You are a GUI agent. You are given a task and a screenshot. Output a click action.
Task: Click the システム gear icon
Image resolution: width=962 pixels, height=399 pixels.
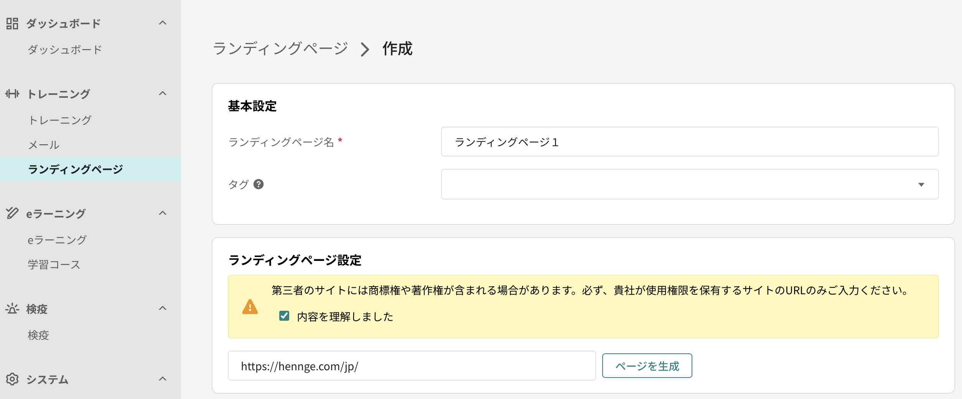[12, 379]
